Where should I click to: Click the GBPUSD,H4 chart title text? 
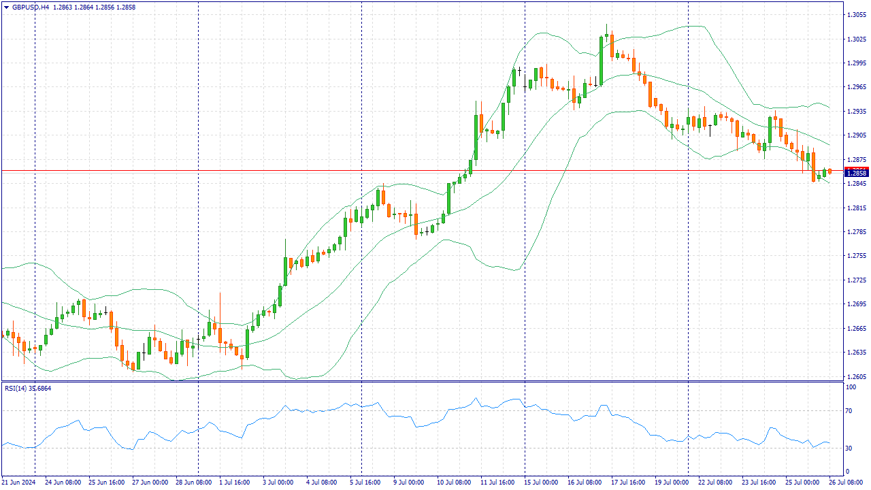pos(31,7)
